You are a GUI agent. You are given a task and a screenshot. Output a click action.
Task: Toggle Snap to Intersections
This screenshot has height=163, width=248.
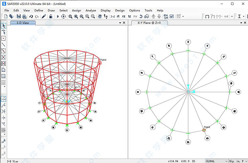point(3,111)
